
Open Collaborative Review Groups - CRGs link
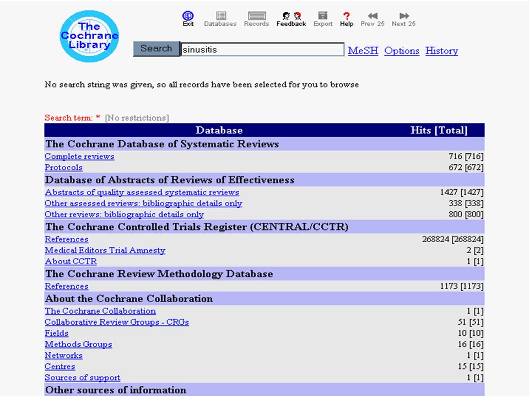pyautogui.click(x=117, y=322)
